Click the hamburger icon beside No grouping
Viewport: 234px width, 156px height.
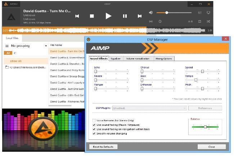pos(7,46)
